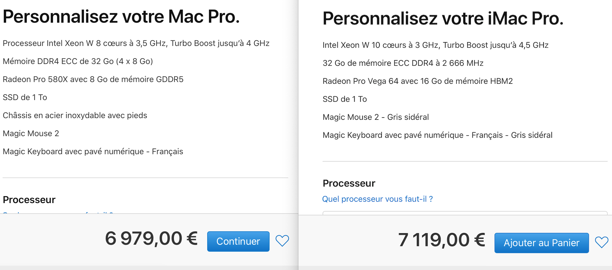This screenshot has height=270, width=612.
Task: Select the Radeon Pro 580X spec line
Action: 93,79
